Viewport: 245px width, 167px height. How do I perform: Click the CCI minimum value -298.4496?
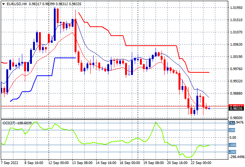point(236,157)
